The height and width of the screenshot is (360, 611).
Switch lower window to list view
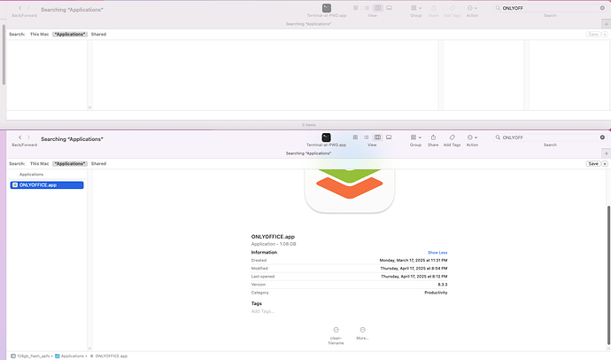pyautogui.click(x=367, y=137)
